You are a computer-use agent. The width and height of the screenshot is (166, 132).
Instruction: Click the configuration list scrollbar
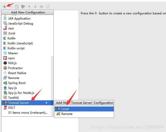[x=52, y=86]
